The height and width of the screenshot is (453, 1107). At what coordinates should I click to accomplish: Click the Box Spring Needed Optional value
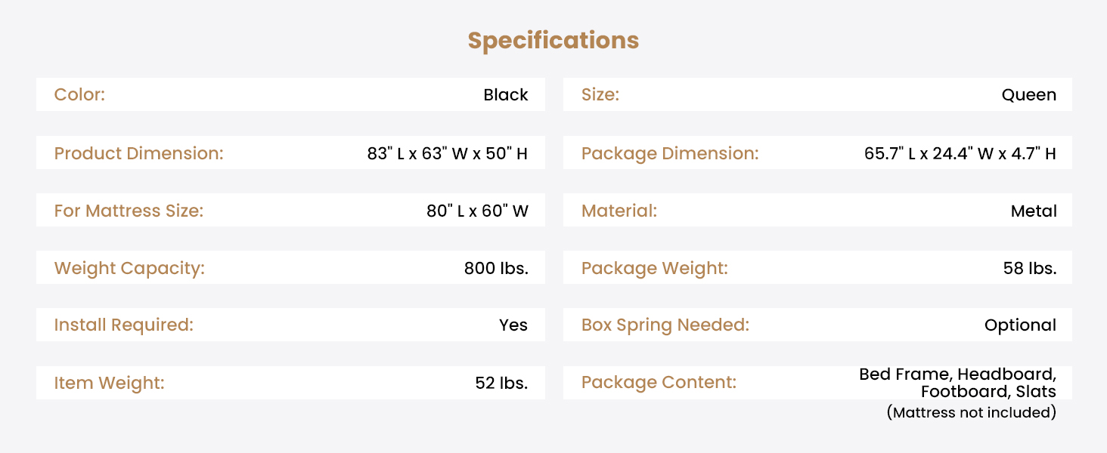tap(1019, 325)
